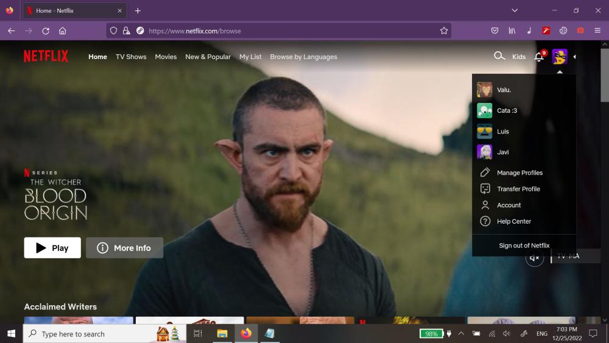Viewport: 609px width, 343px height.
Task: Open the Netflix search icon
Action: [x=499, y=56]
